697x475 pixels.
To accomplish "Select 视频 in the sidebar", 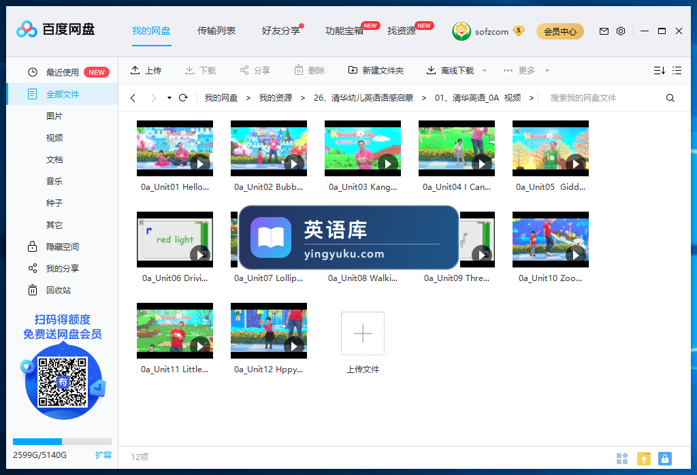I will (54, 137).
